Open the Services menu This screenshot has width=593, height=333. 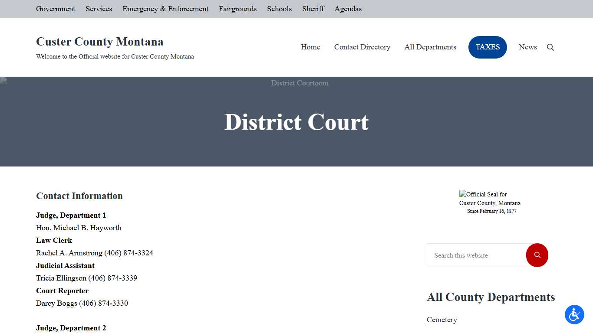pyautogui.click(x=99, y=9)
